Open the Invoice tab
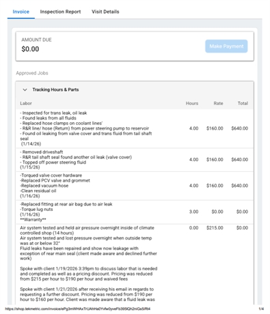 [21, 12]
